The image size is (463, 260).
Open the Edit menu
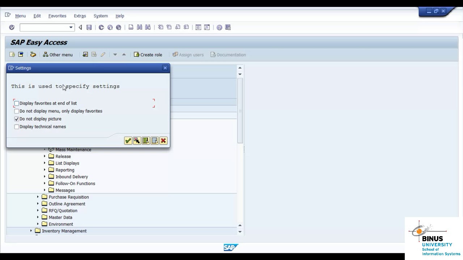(37, 16)
